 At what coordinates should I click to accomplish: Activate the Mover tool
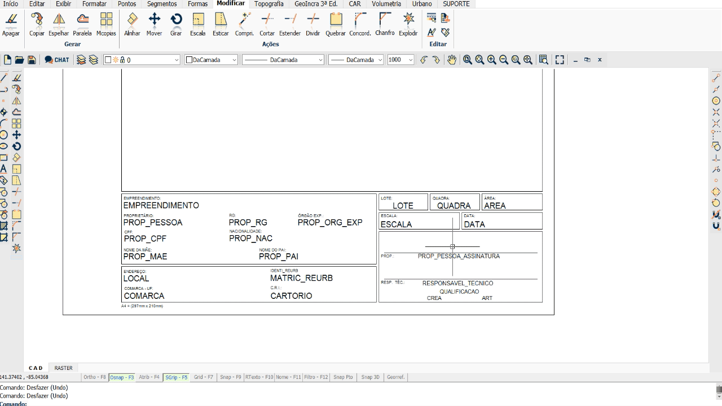pos(154,25)
